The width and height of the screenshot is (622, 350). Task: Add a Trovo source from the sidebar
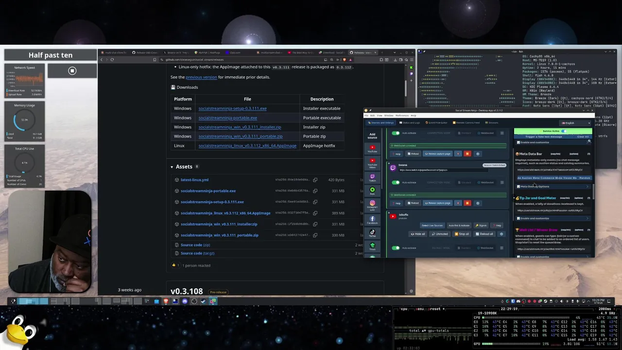372,246
